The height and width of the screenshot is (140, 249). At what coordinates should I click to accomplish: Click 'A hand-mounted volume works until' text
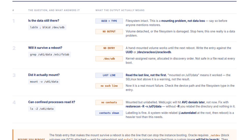click(147, 48)
